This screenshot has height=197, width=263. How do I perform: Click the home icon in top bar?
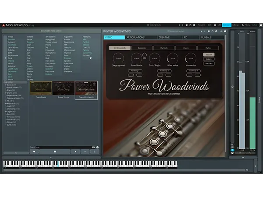tap(242, 25)
